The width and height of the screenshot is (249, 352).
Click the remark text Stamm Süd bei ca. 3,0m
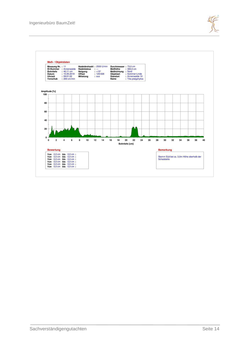coord(179,156)
